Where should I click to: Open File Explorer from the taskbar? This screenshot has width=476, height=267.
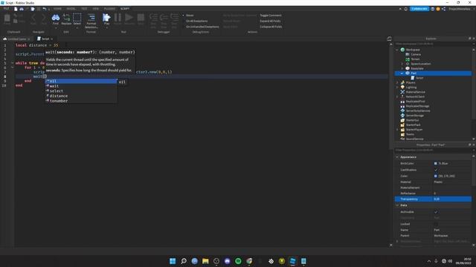tap(205, 261)
